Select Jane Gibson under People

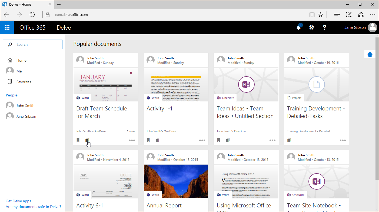[x=26, y=116]
